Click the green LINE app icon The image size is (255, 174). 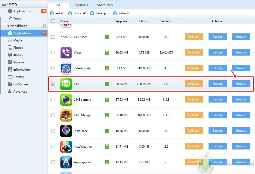tap(66, 84)
